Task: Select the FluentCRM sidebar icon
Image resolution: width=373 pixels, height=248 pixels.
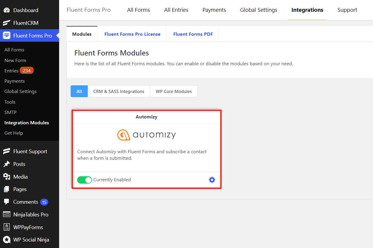Action: (x=6, y=23)
